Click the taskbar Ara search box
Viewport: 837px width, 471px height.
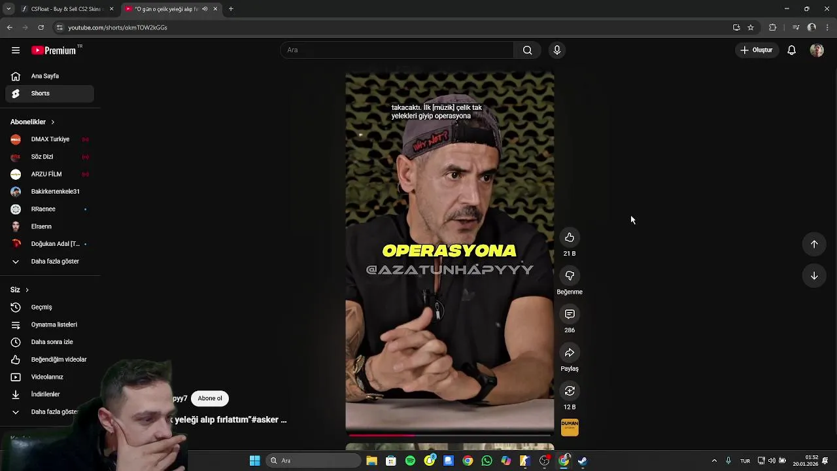point(314,461)
